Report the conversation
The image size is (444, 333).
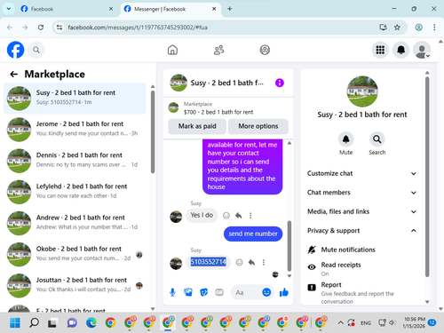pos(361,292)
